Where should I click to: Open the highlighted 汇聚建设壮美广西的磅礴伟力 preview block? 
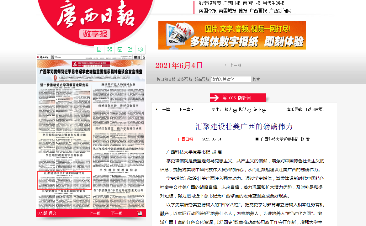[x=64, y=180]
